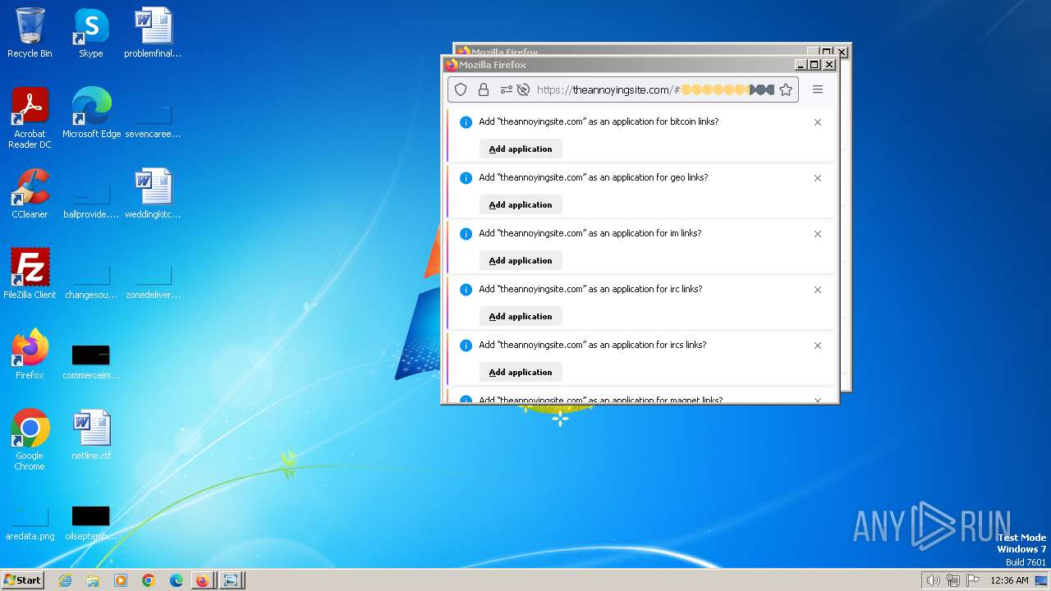Dismiss the irc links notification
Image resolution: width=1051 pixels, height=591 pixels.
pos(818,290)
